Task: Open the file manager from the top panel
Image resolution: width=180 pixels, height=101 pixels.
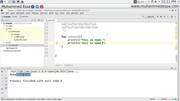Action: coord(14,2)
